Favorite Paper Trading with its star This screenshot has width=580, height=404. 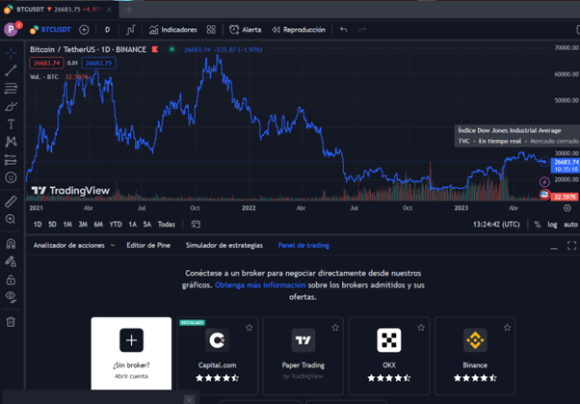335,328
